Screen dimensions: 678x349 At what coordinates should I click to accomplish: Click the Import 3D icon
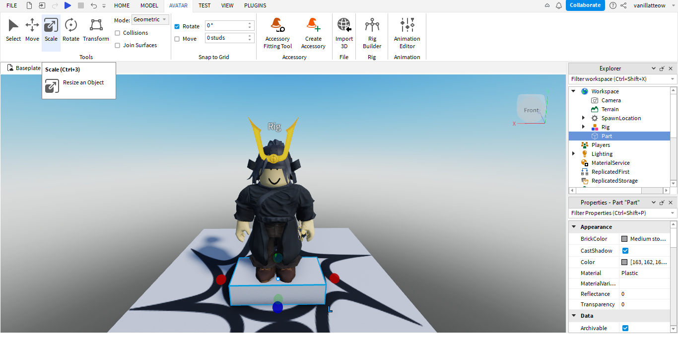(x=344, y=33)
